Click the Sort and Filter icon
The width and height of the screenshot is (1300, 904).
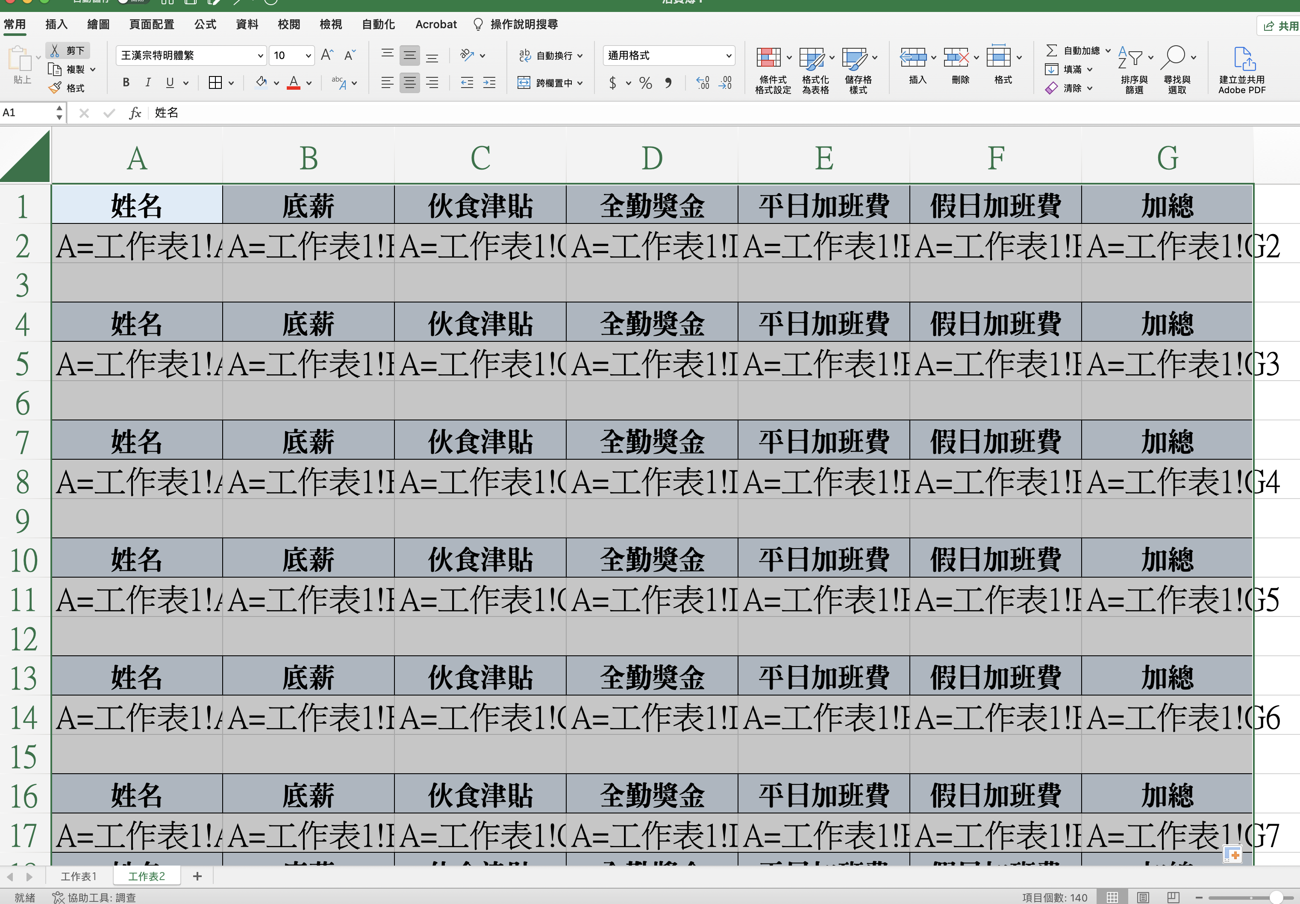1130,58
